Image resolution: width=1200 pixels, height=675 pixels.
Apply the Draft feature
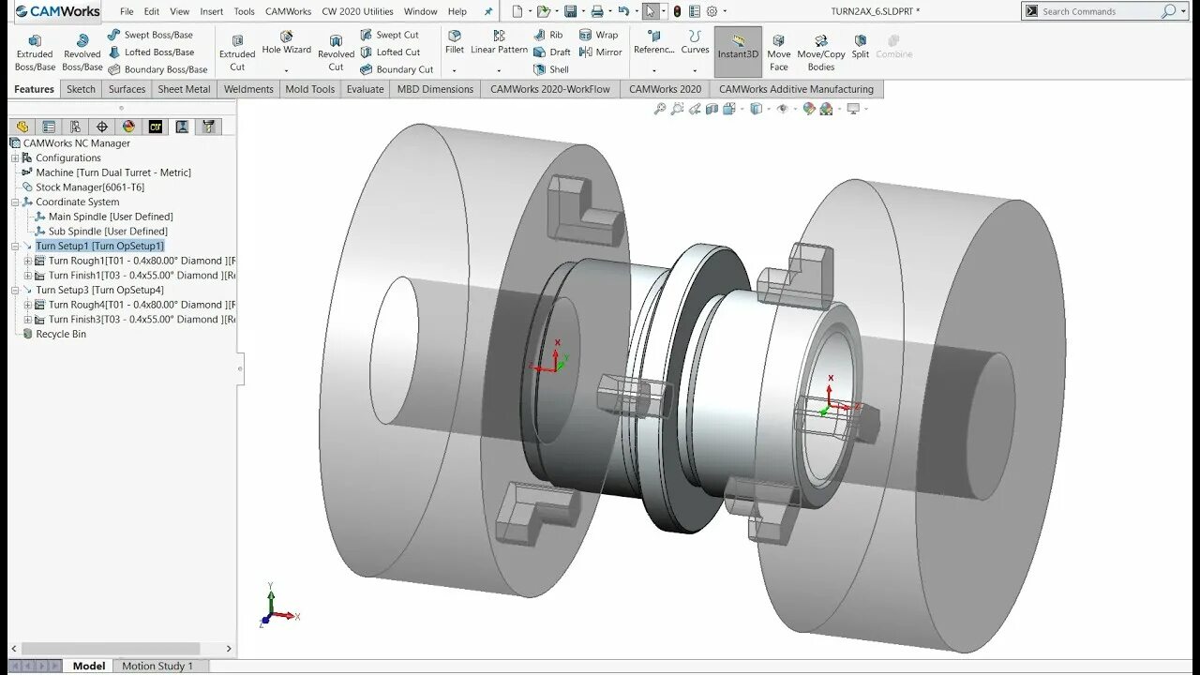click(x=552, y=52)
